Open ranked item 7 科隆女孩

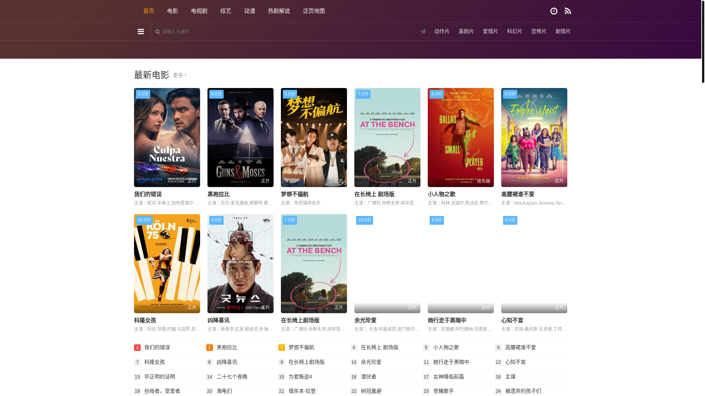[x=155, y=362]
